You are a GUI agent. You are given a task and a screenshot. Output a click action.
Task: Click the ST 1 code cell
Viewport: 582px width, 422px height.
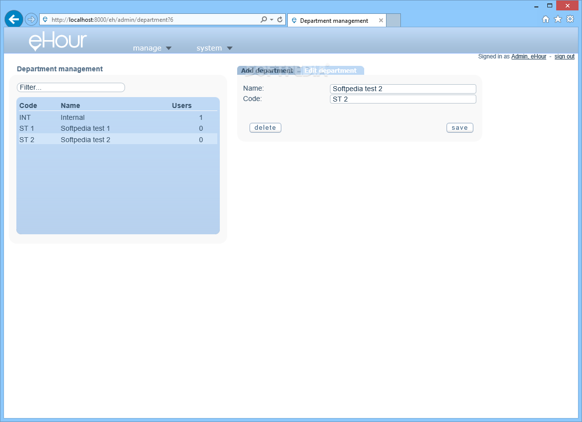pos(27,129)
